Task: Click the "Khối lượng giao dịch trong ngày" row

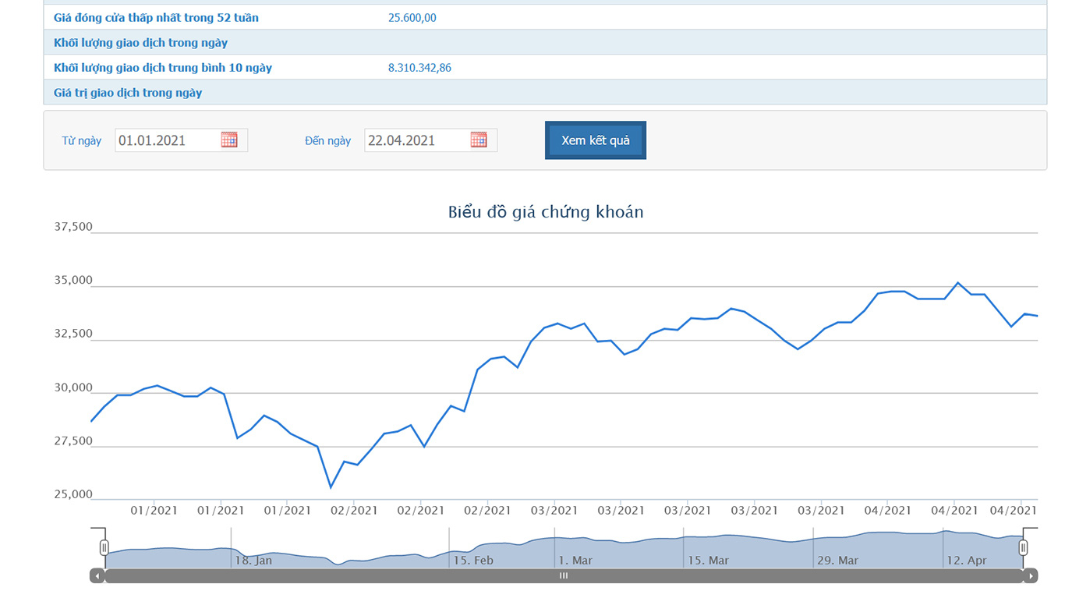Action: coord(140,43)
